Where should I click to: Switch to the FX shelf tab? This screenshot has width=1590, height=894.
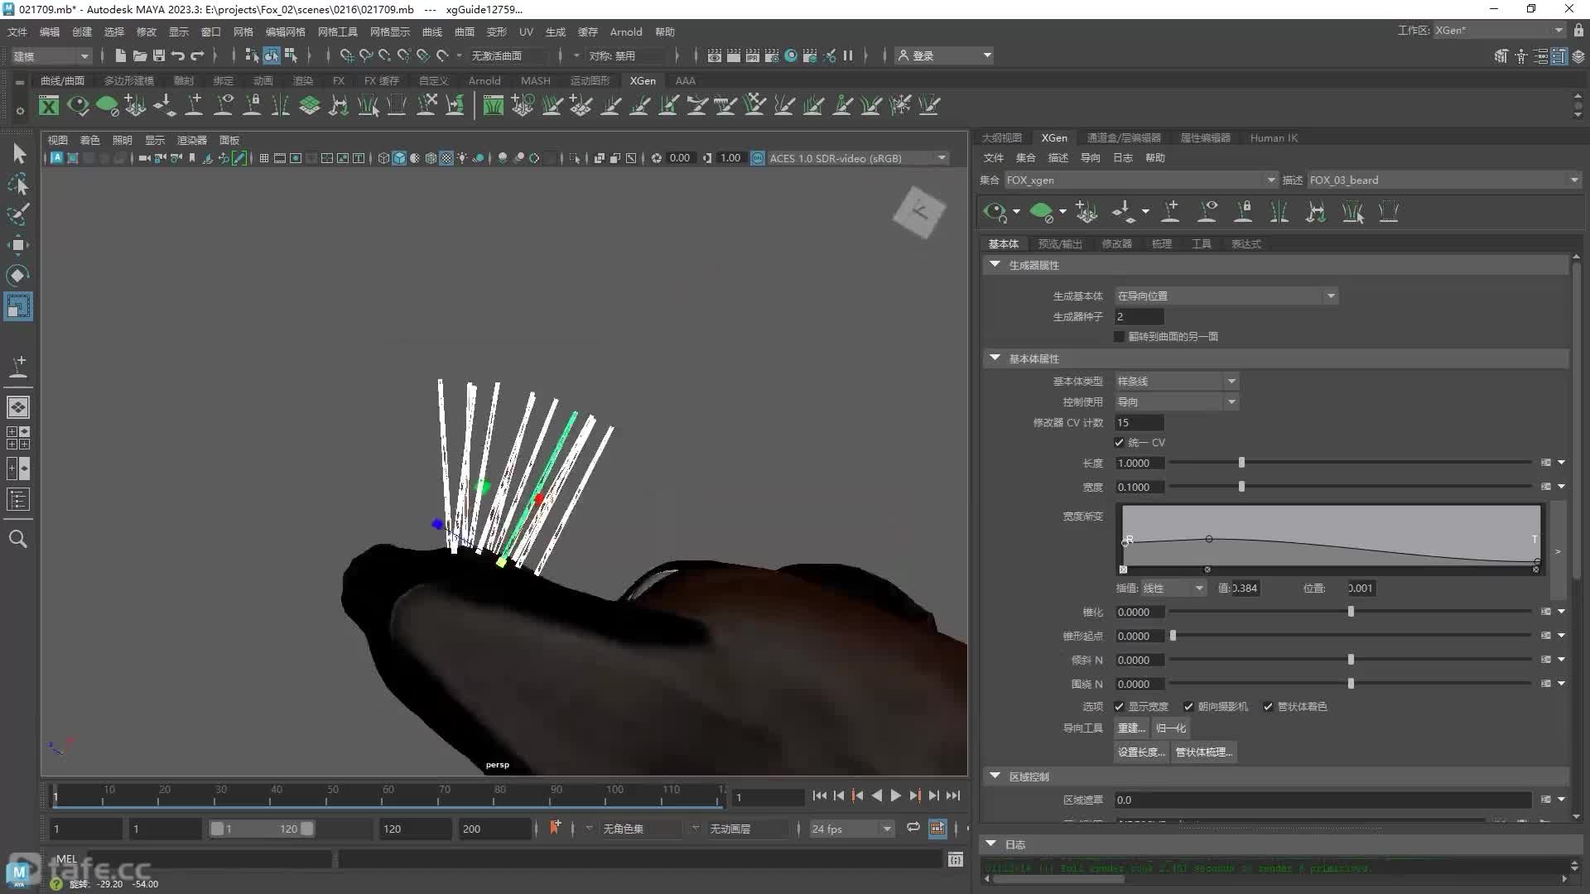339,80
